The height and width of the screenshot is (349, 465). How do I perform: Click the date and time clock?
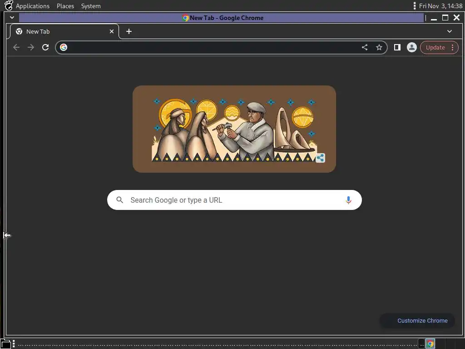click(x=440, y=6)
